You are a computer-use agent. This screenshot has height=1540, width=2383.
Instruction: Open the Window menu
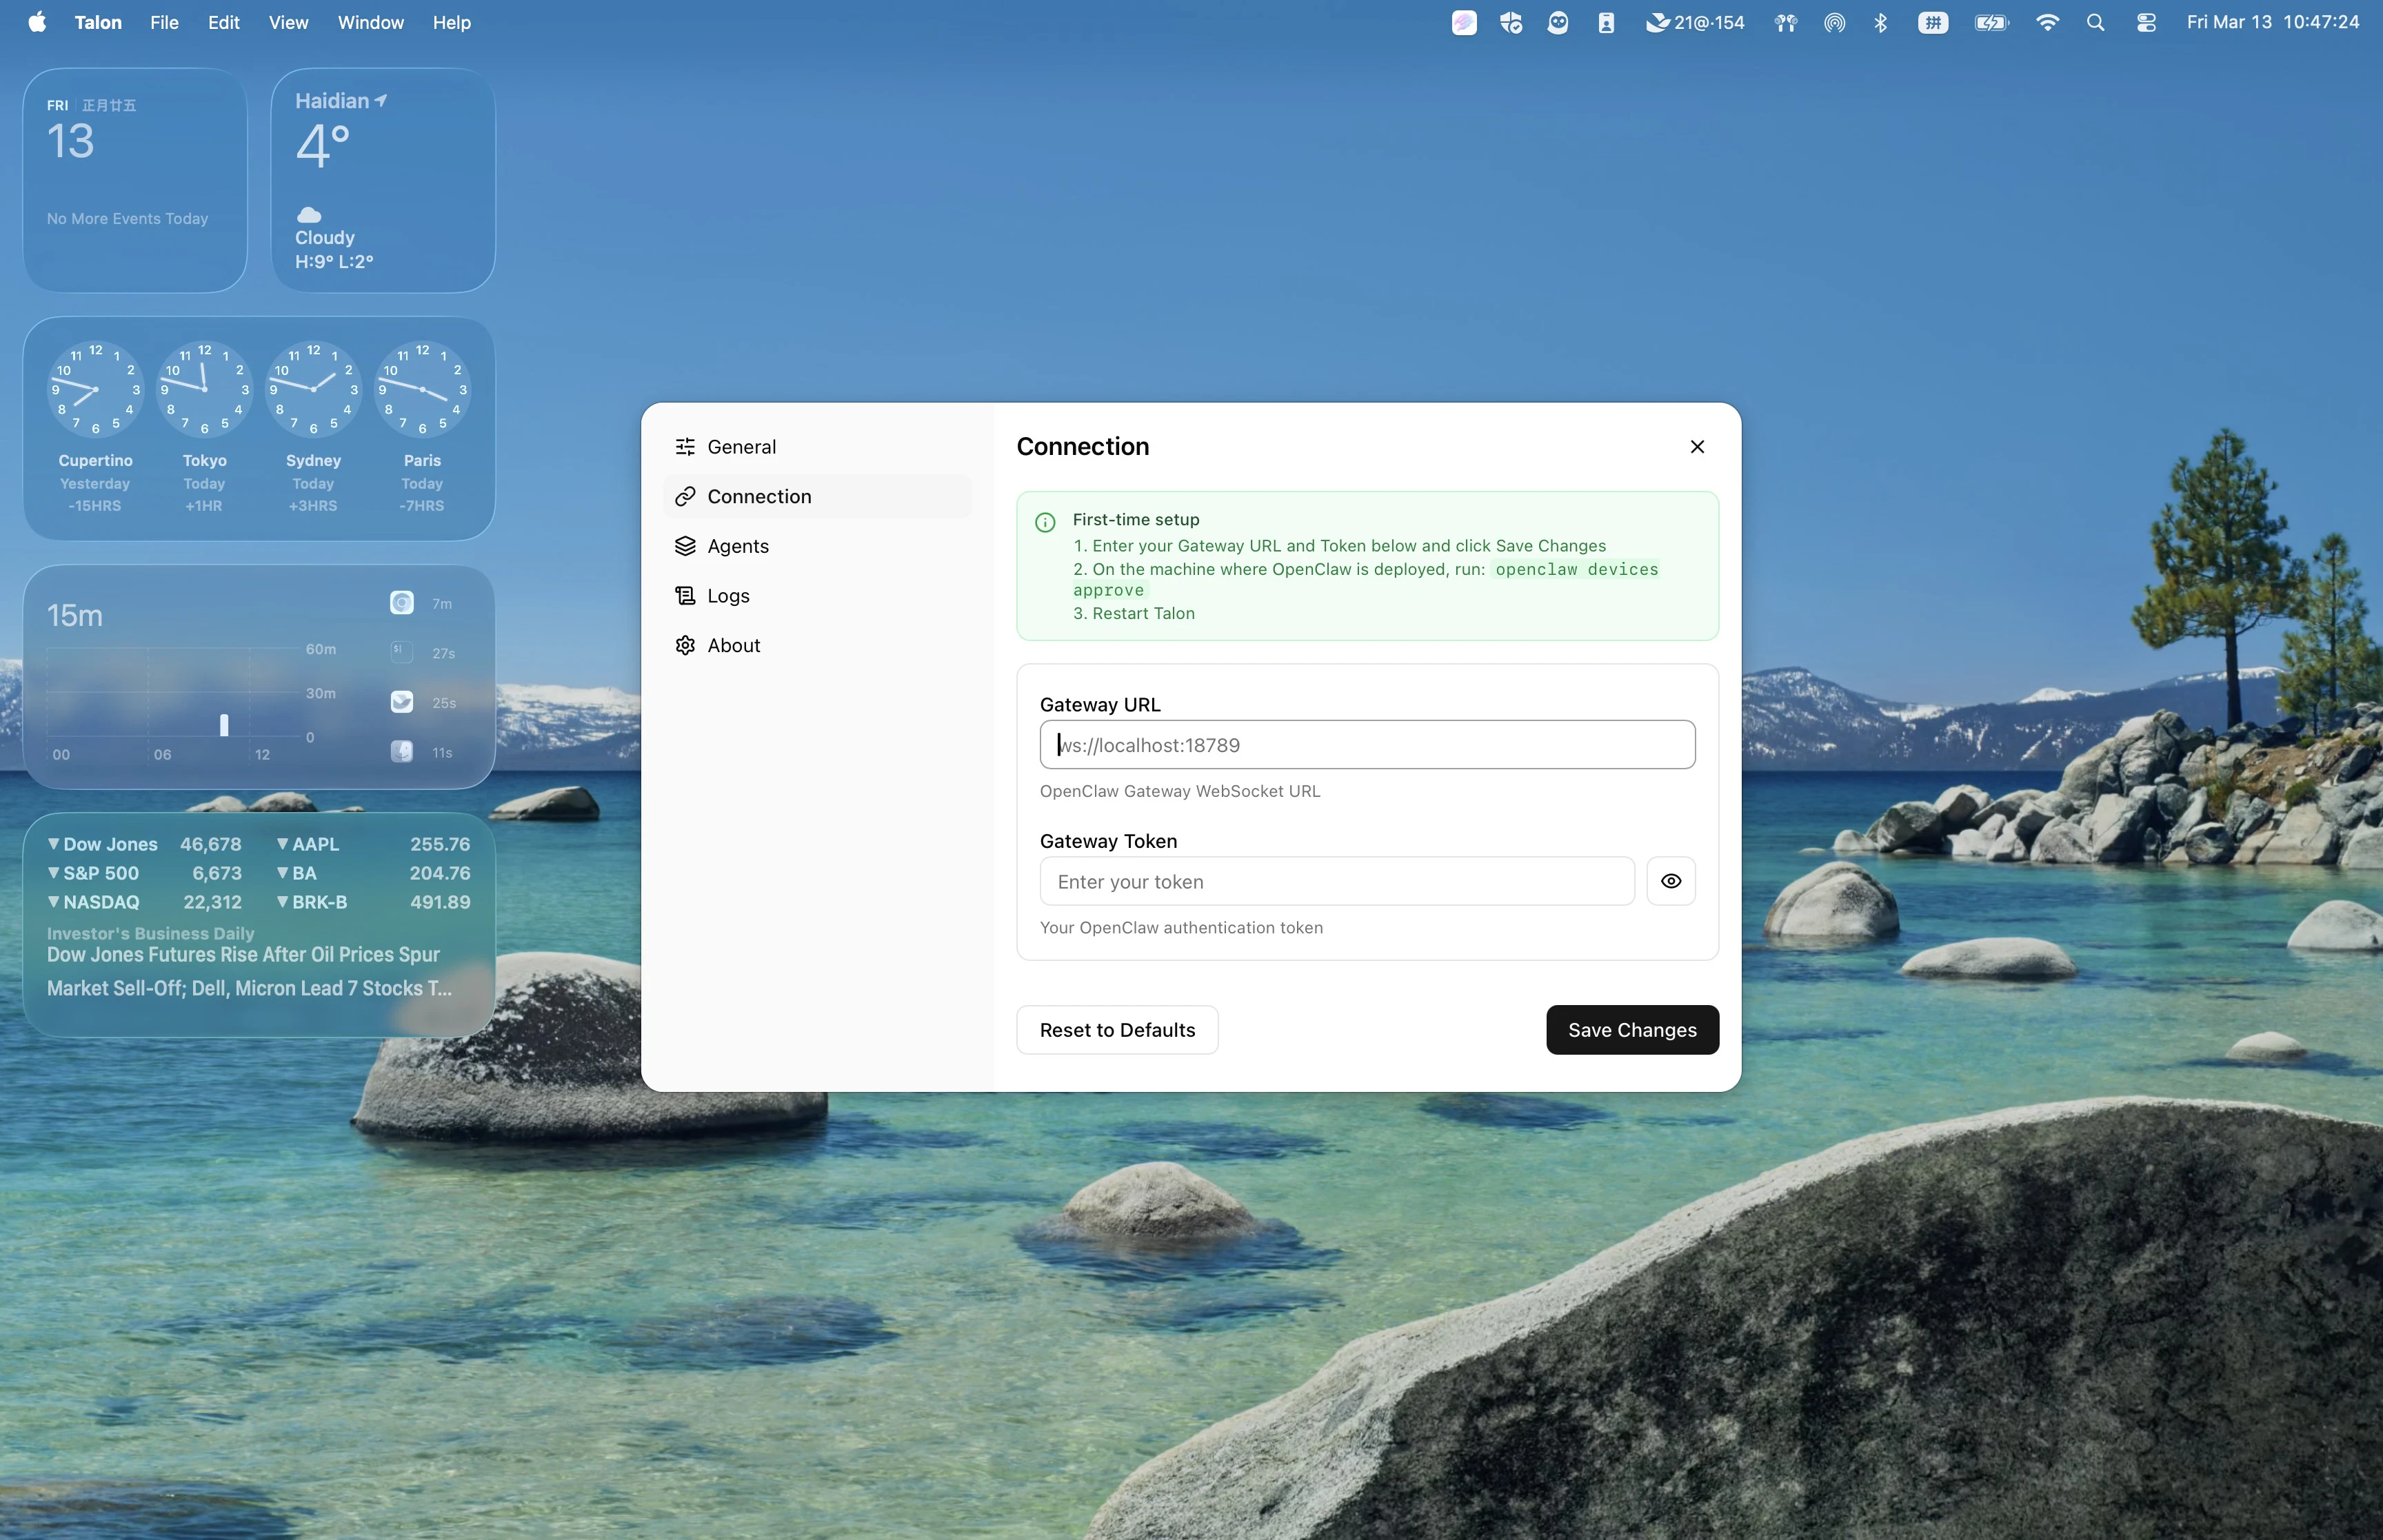coord(370,22)
